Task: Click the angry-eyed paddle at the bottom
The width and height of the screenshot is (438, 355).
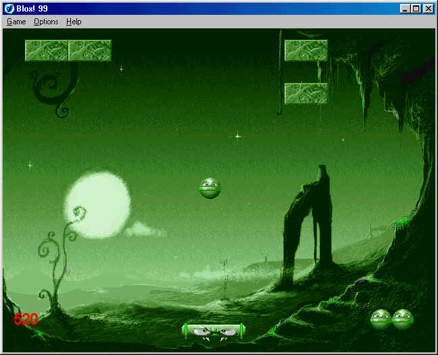Action: click(214, 331)
